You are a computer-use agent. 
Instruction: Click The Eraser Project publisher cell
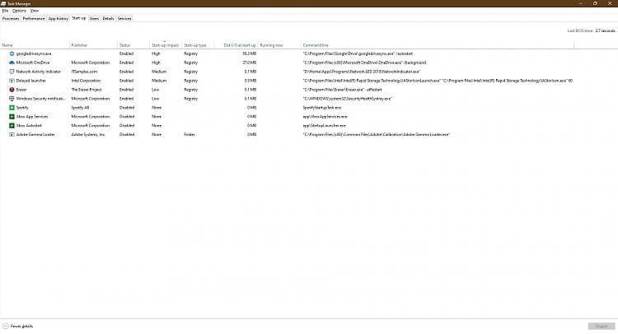click(x=87, y=90)
